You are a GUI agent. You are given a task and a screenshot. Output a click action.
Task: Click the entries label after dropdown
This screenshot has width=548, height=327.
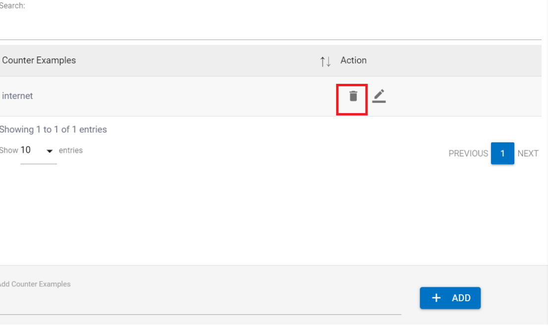pyautogui.click(x=71, y=150)
